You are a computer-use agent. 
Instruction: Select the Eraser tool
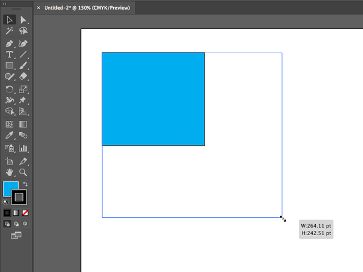tap(24, 77)
